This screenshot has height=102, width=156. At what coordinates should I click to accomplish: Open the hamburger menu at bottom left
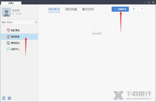tap(4, 98)
